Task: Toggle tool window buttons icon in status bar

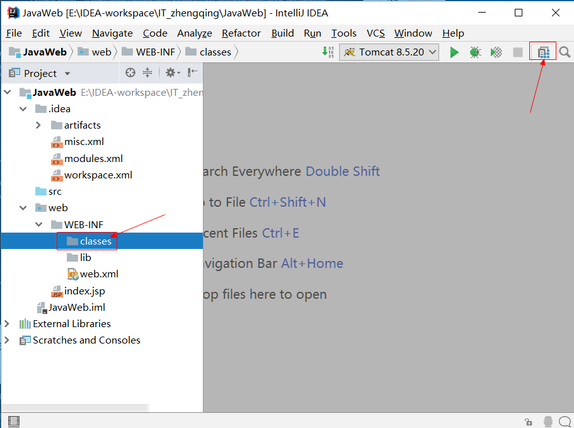Action: pos(13,422)
